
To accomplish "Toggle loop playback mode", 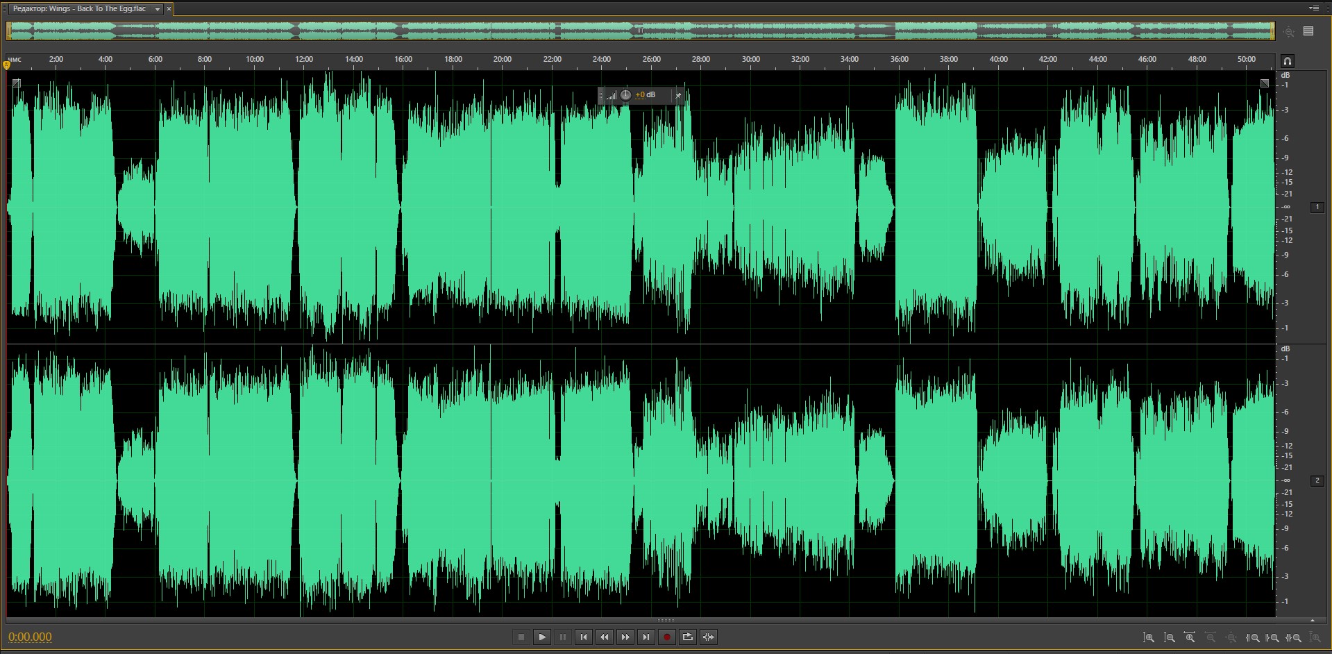I will (687, 637).
